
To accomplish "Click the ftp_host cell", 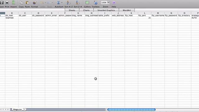I will [x=131, y=16].
